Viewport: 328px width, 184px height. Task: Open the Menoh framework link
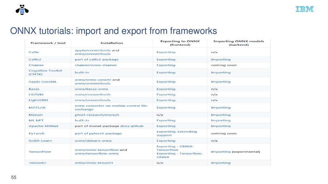point(36,115)
